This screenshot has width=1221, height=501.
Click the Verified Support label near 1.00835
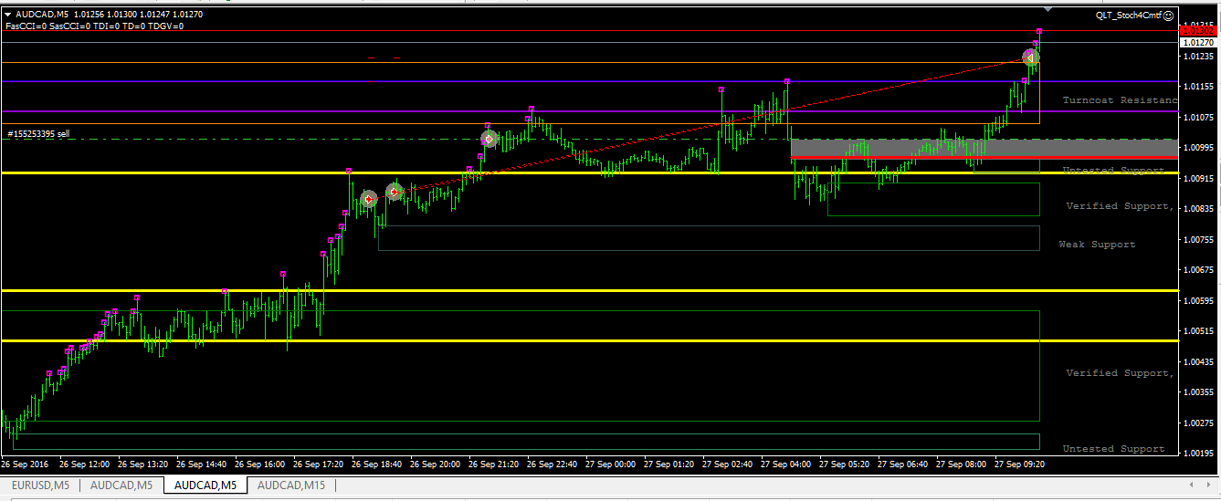pos(1120,206)
